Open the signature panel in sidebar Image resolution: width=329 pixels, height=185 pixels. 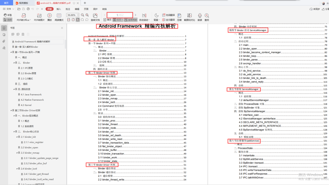pyautogui.click(x=4, y=48)
